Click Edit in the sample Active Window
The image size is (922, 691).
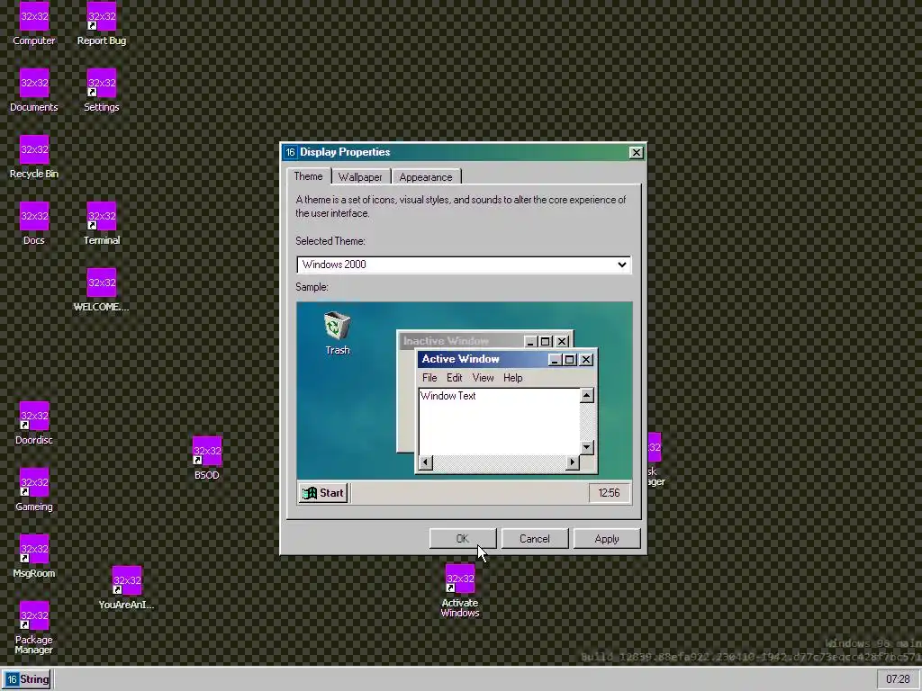point(454,378)
